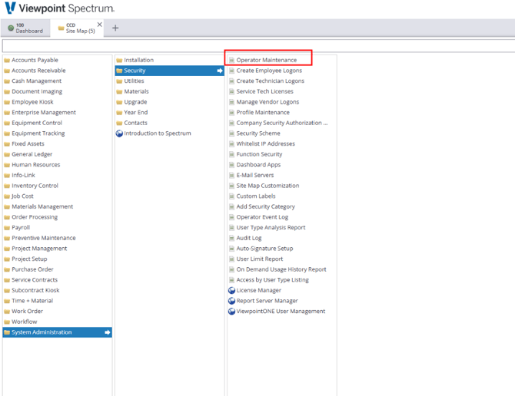Click the Contacts folder icon
This screenshot has width=515, height=396.
[x=119, y=124]
